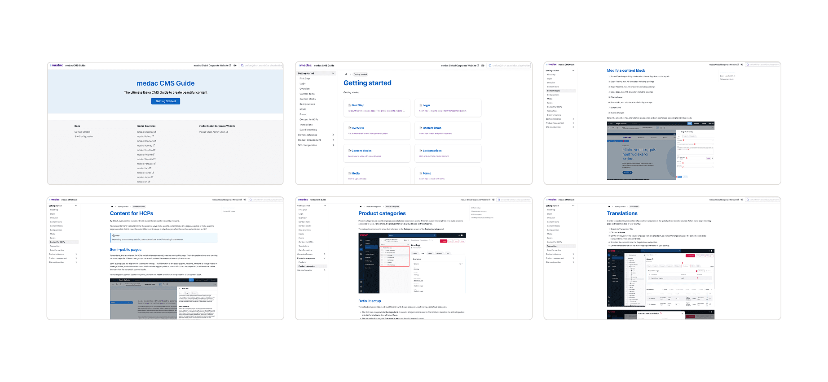The width and height of the screenshot is (828, 382).
Task: Toggle dark mode on Modify a content block page
Action: coord(742,65)
